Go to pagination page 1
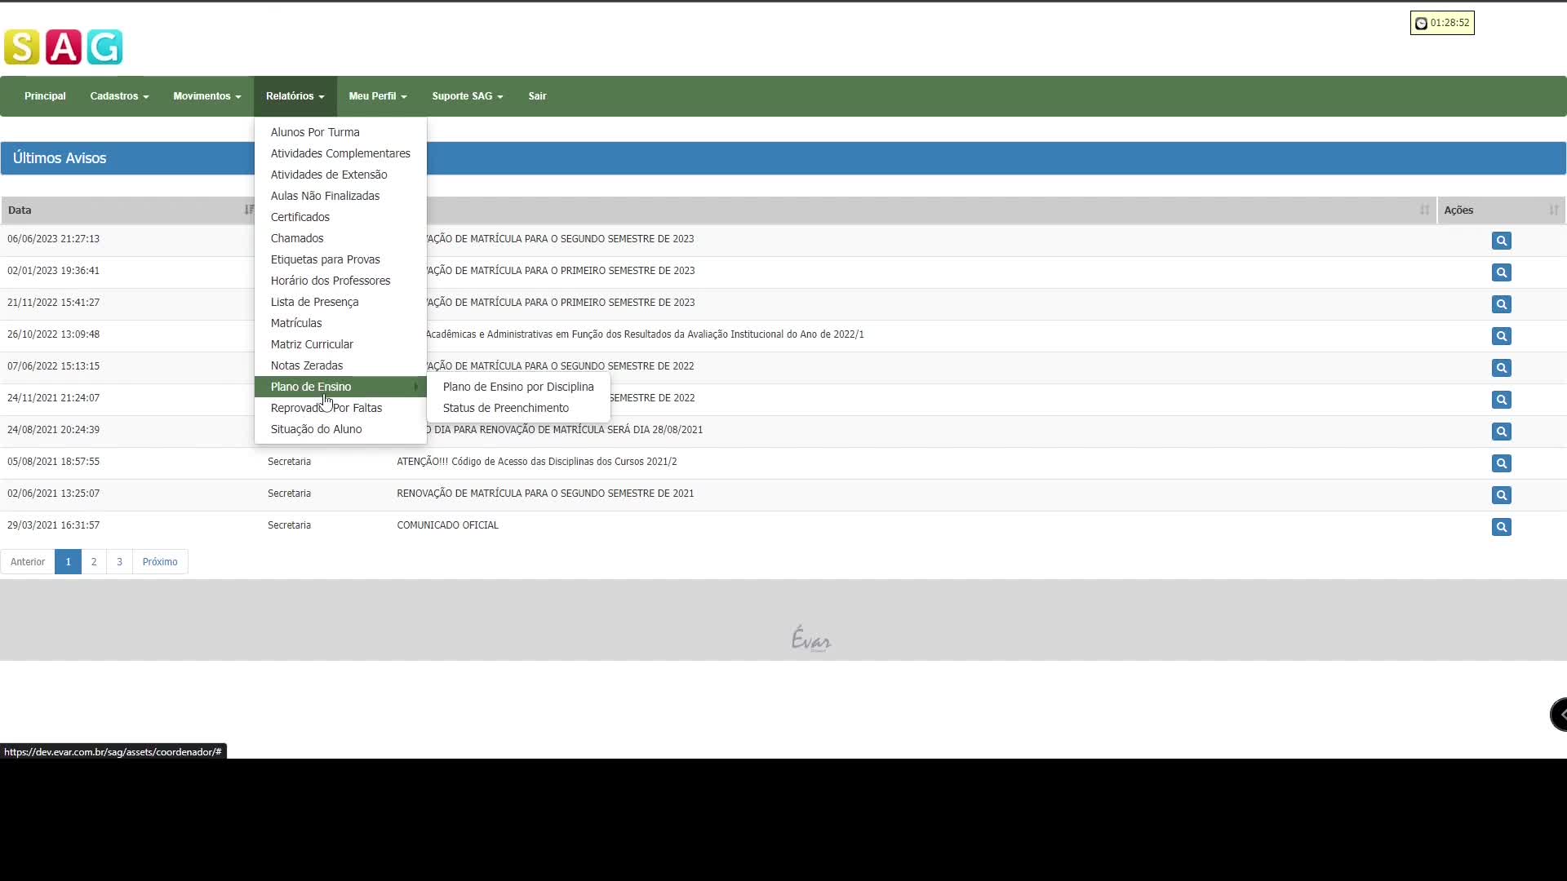Image resolution: width=1567 pixels, height=881 pixels. pyautogui.click(x=68, y=562)
